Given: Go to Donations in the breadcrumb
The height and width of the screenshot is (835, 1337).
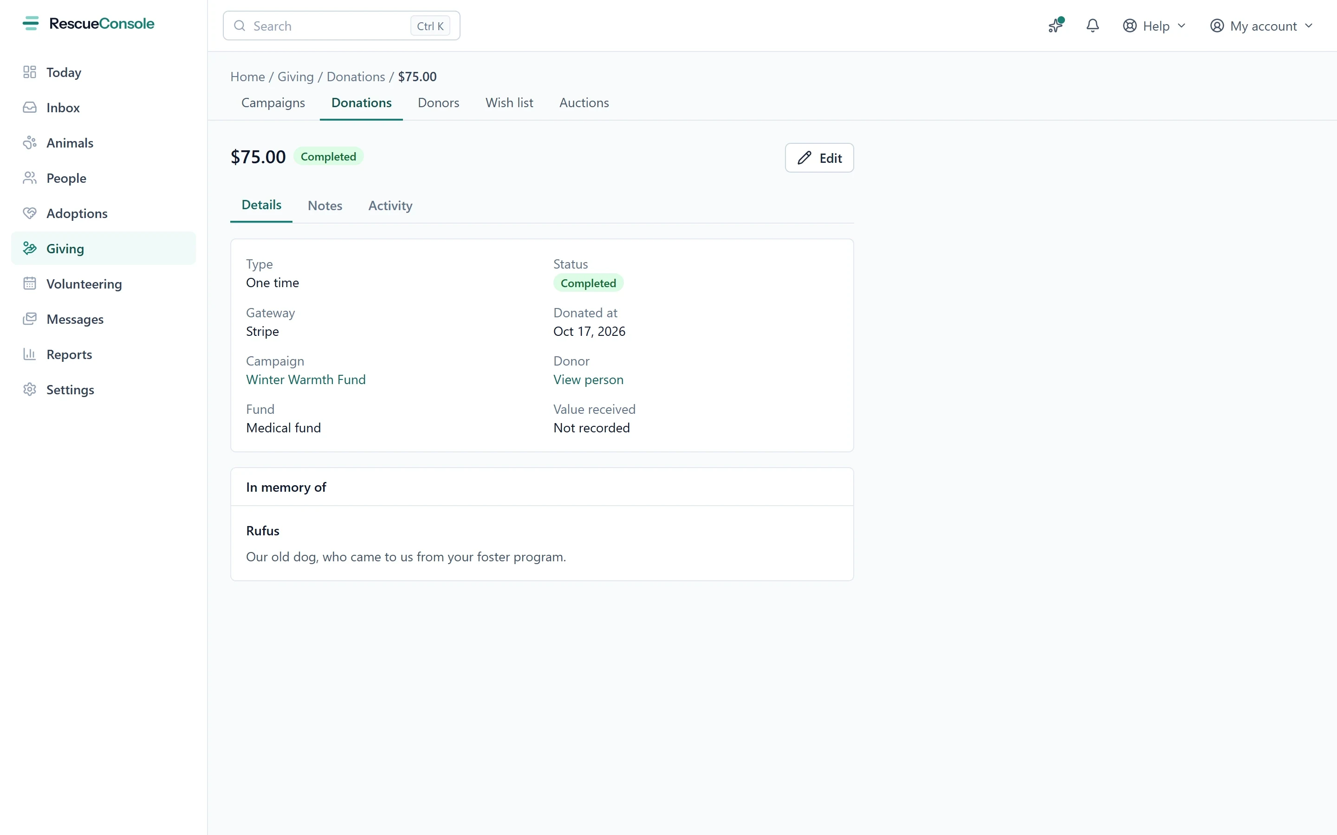Looking at the screenshot, I should pyautogui.click(x=356, y=77).
